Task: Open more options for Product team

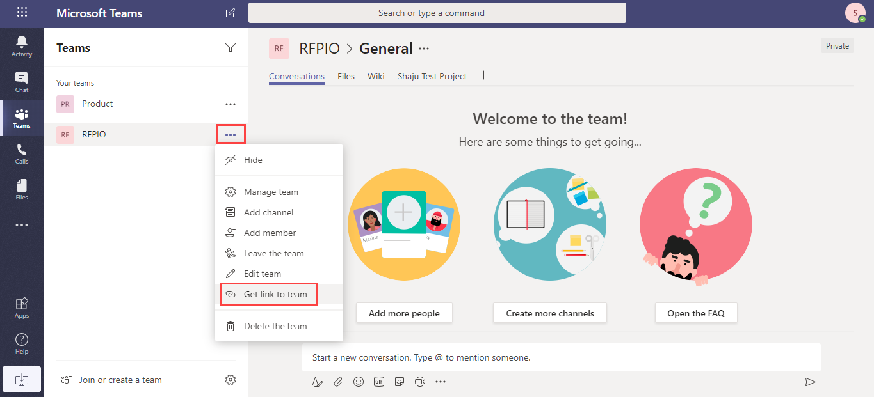Action: pos(231,104)
